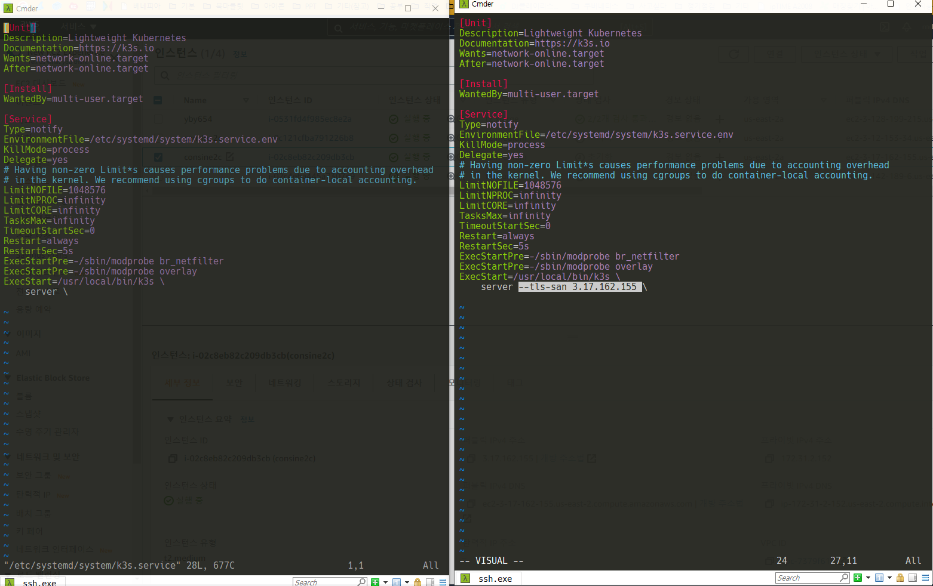Click Delegate=yes line in left window

click(x=35, y=160)
